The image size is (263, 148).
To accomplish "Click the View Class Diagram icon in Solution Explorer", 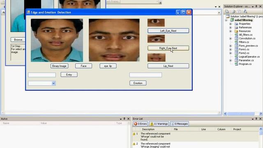I will point(245,12).
